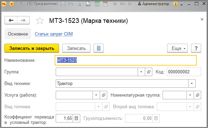Go back with the left arrow button
The image size is (208, 128).
point(11,20)
